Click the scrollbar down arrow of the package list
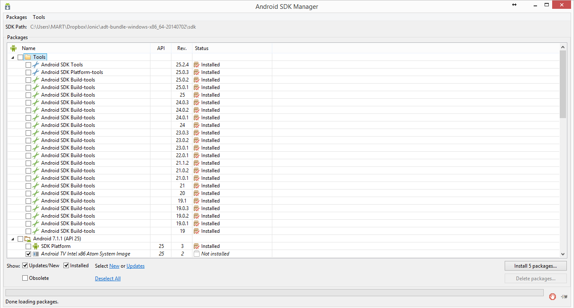 pos(563,254)
